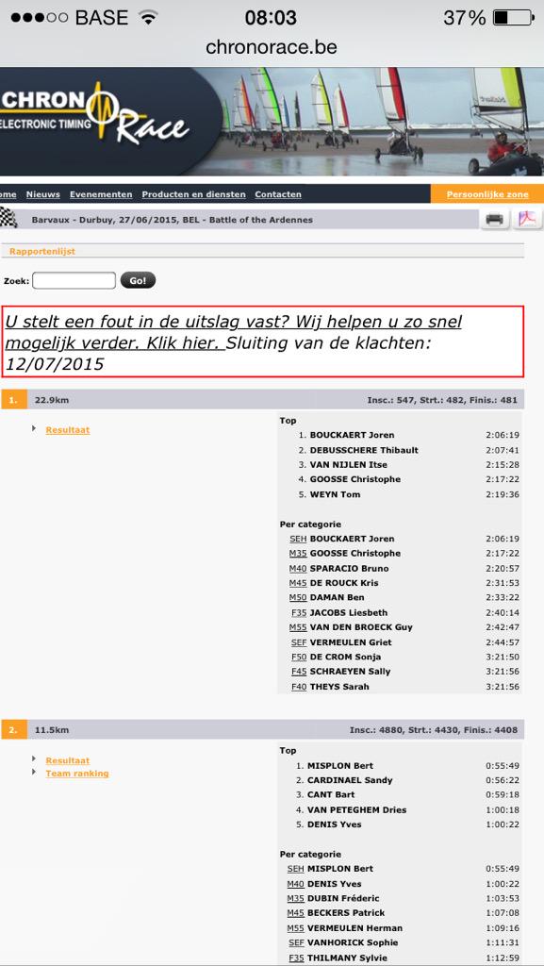Click SEF category for VANHORICK Sophie
Image resolution: width=544 pixels, height=966 pixels.
[296, 942]
